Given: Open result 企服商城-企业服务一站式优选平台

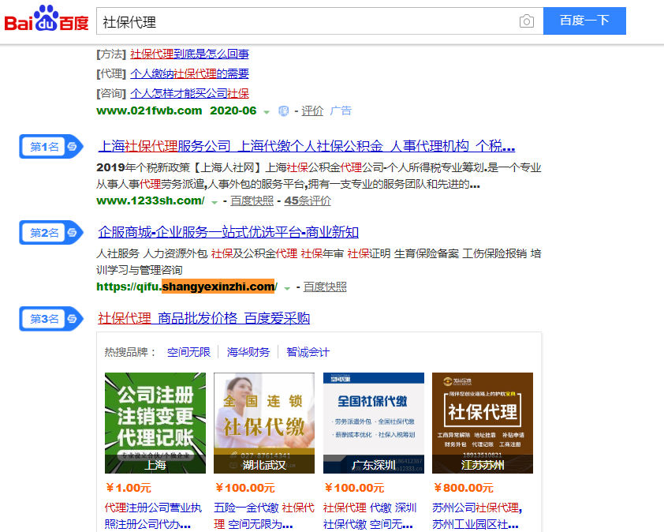Looking at the screenshot, I should tap(228, 232).
